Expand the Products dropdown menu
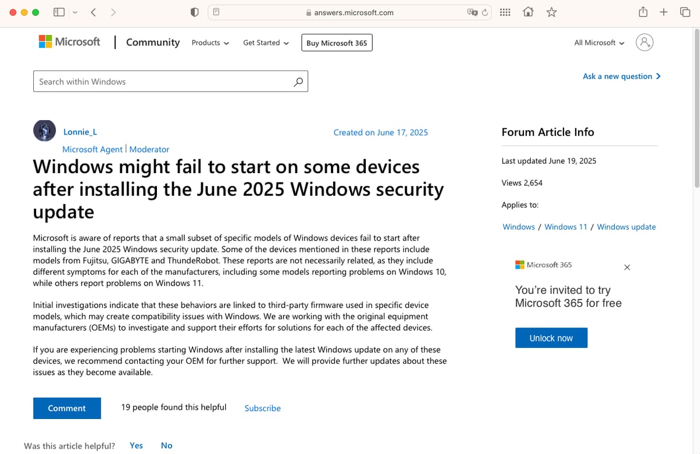The width and height of the screenshot is (700, 454). tap(210, 43)
